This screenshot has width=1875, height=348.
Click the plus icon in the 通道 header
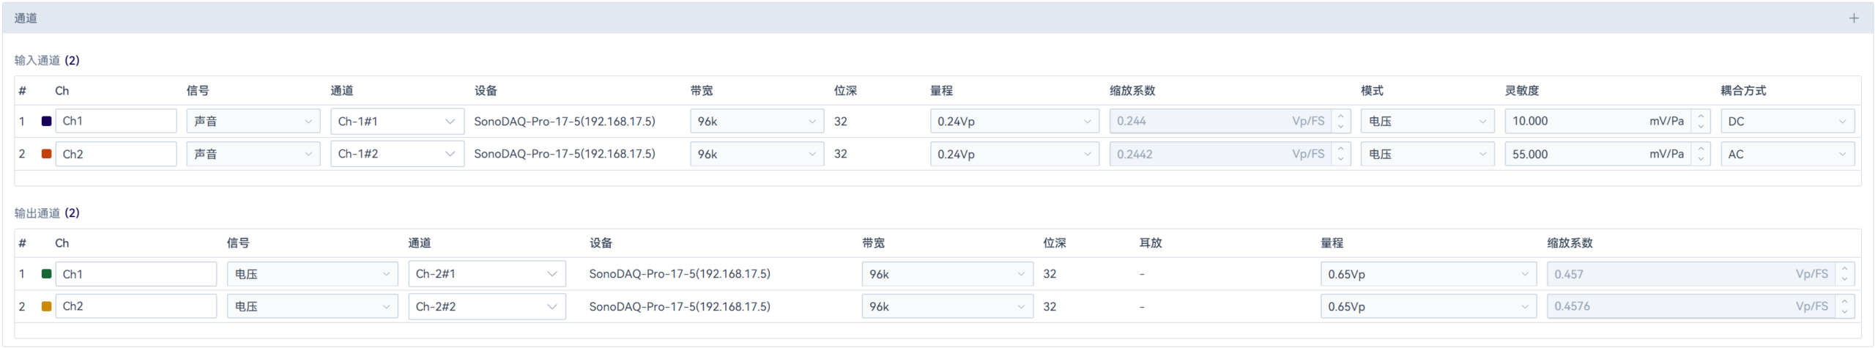pyautogui.click(x=1853, y=18)
